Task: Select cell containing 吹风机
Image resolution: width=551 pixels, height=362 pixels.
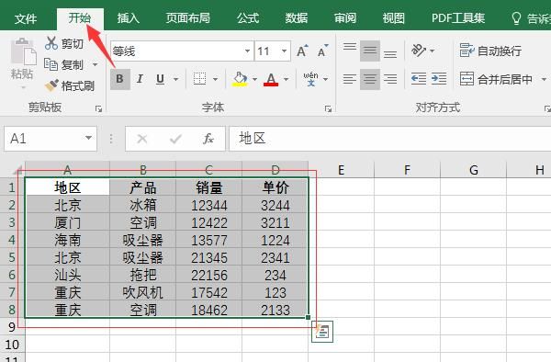Action: [x=142, y=292]
